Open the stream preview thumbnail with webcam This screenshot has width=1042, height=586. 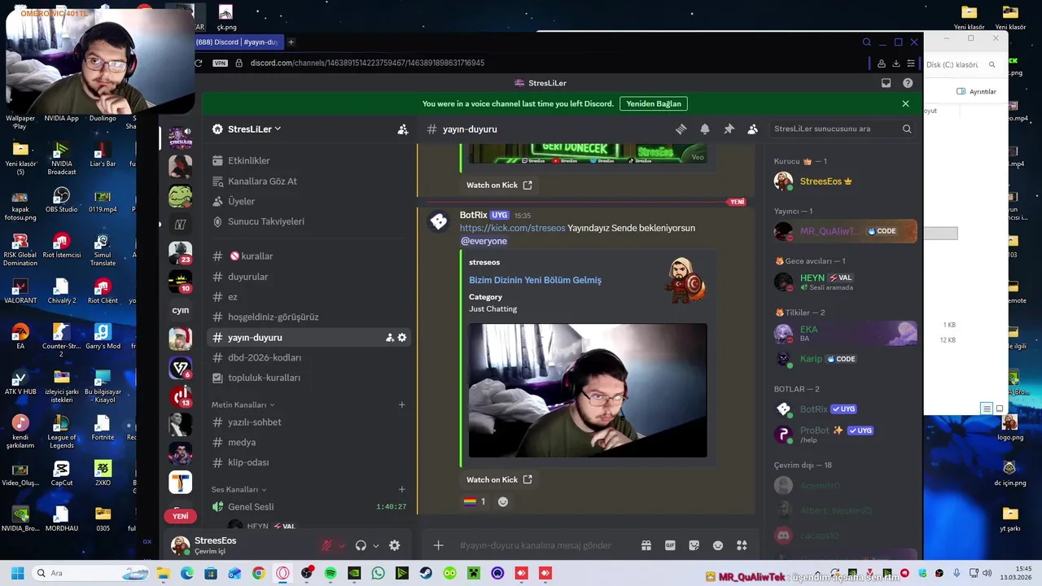(x=588, y=391)
